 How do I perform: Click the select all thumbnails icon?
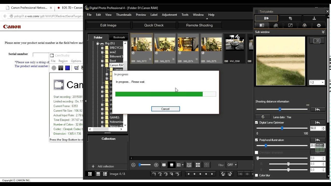[198, 165]
